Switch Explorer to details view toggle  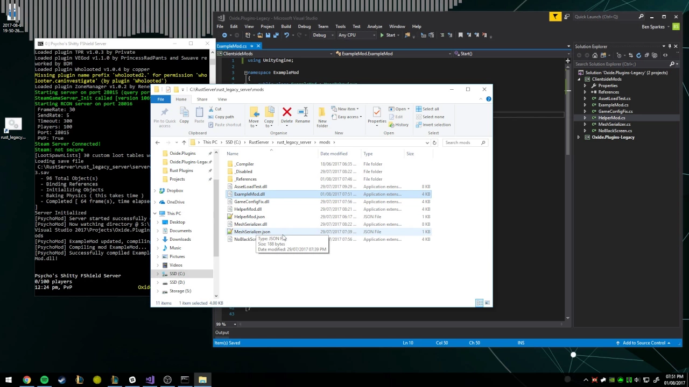coord(479,303)
